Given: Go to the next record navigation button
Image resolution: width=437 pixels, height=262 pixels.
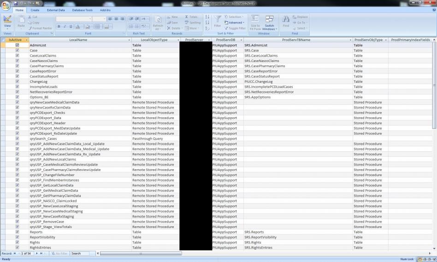Looking at the screenshot, I should click(x=37, y=253).
